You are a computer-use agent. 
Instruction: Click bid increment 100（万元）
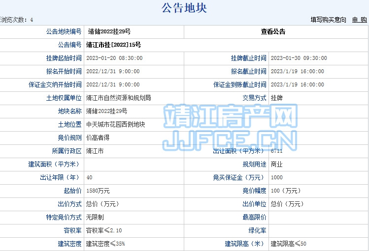click(286, 191)
